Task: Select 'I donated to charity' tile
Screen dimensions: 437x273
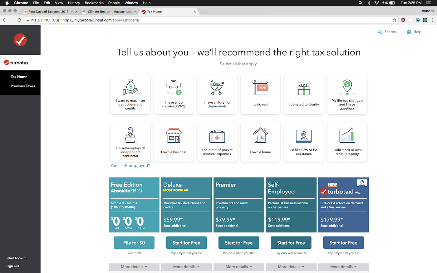Action: (304, 94)
